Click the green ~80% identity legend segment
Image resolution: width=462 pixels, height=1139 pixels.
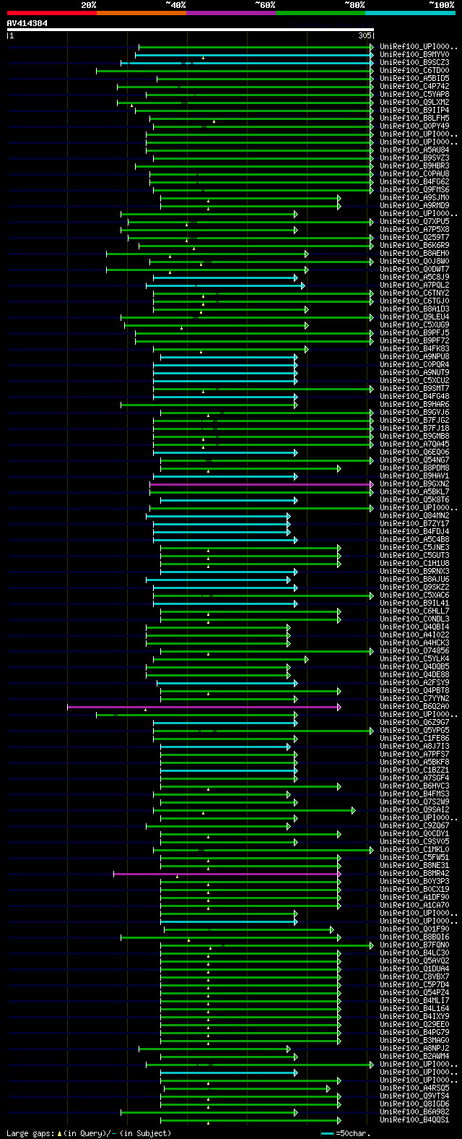[321, 13]
